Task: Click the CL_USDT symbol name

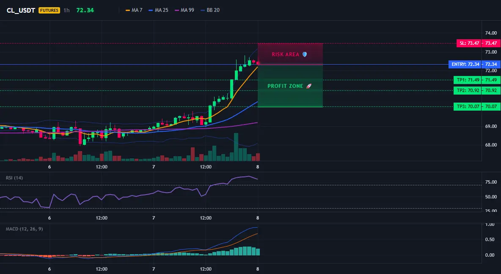Action: (x=21, y=10)
